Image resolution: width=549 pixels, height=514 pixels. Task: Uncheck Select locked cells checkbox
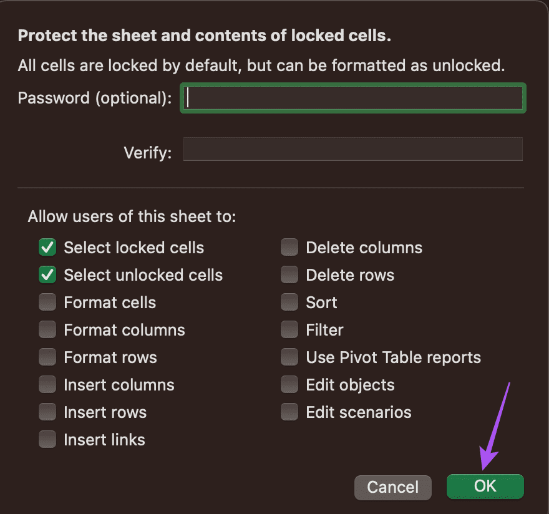pyautogui.click(x=47, y=247)
